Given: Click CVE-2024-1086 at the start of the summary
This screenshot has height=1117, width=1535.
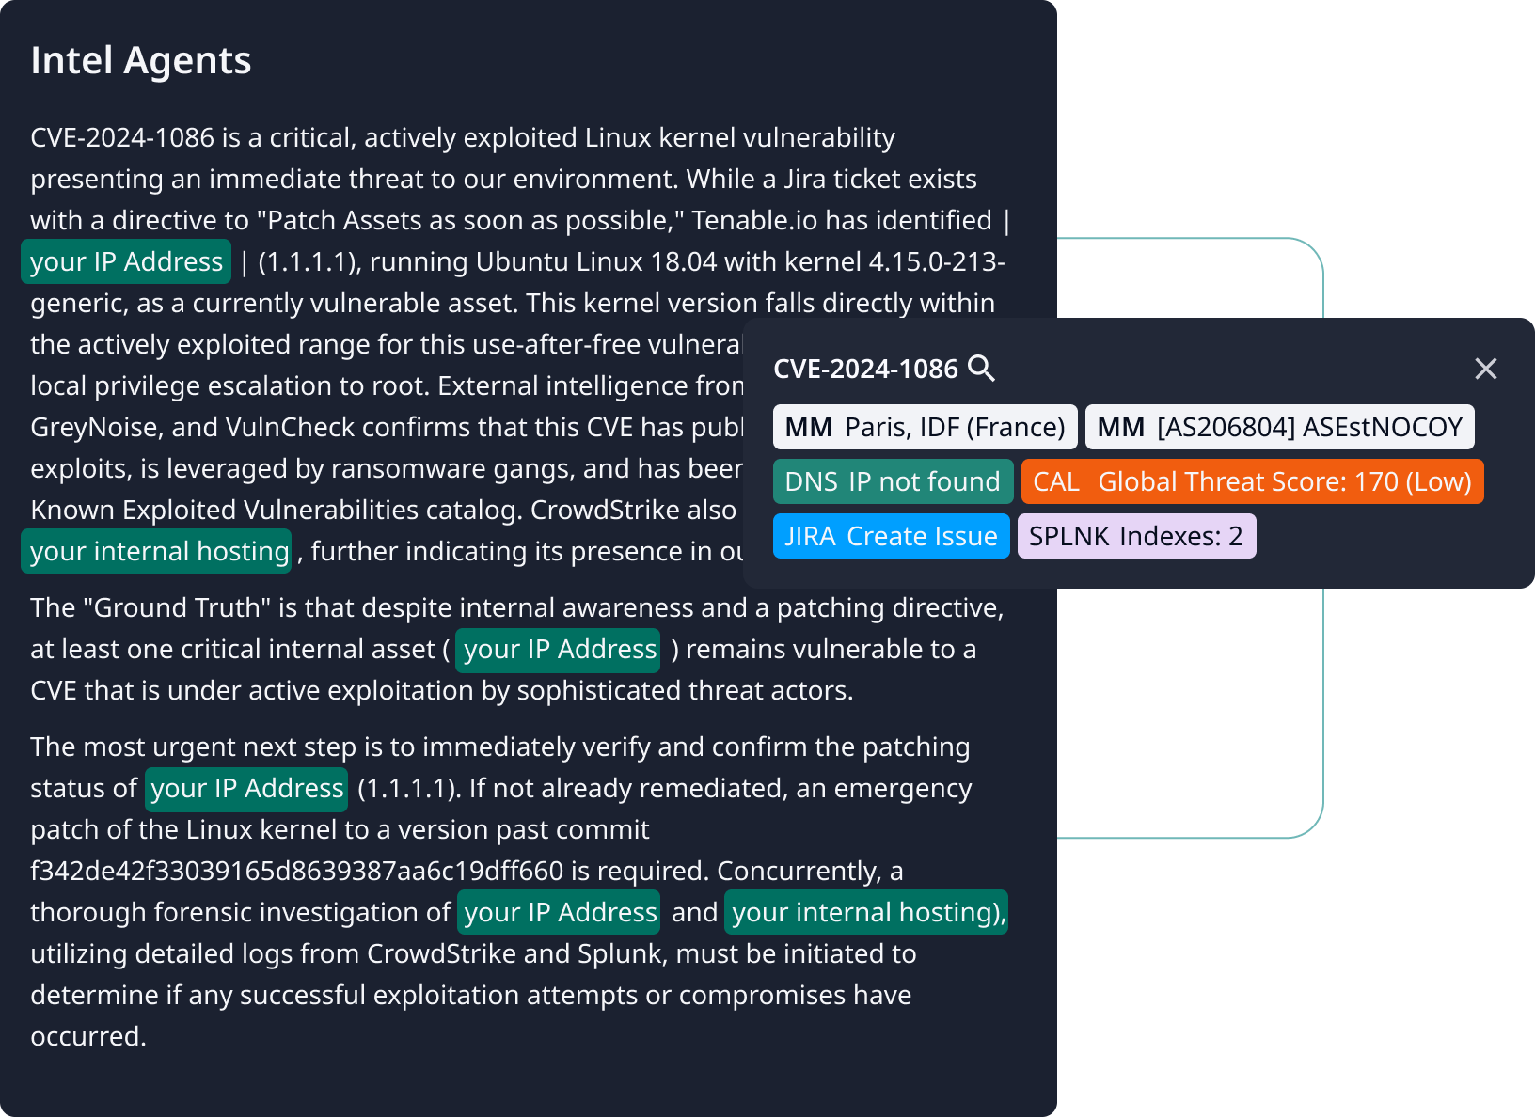Looking at the screenshot, I should point(122,137).
